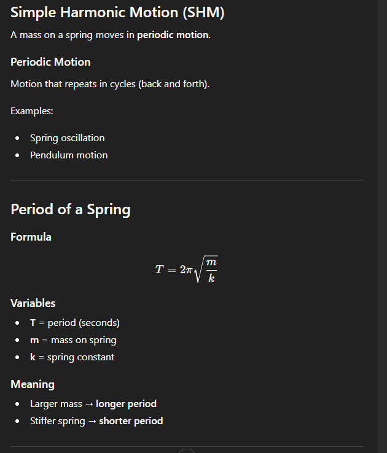
Task: Click the bold "periodic motion" text
Action: tap(173, 35)
